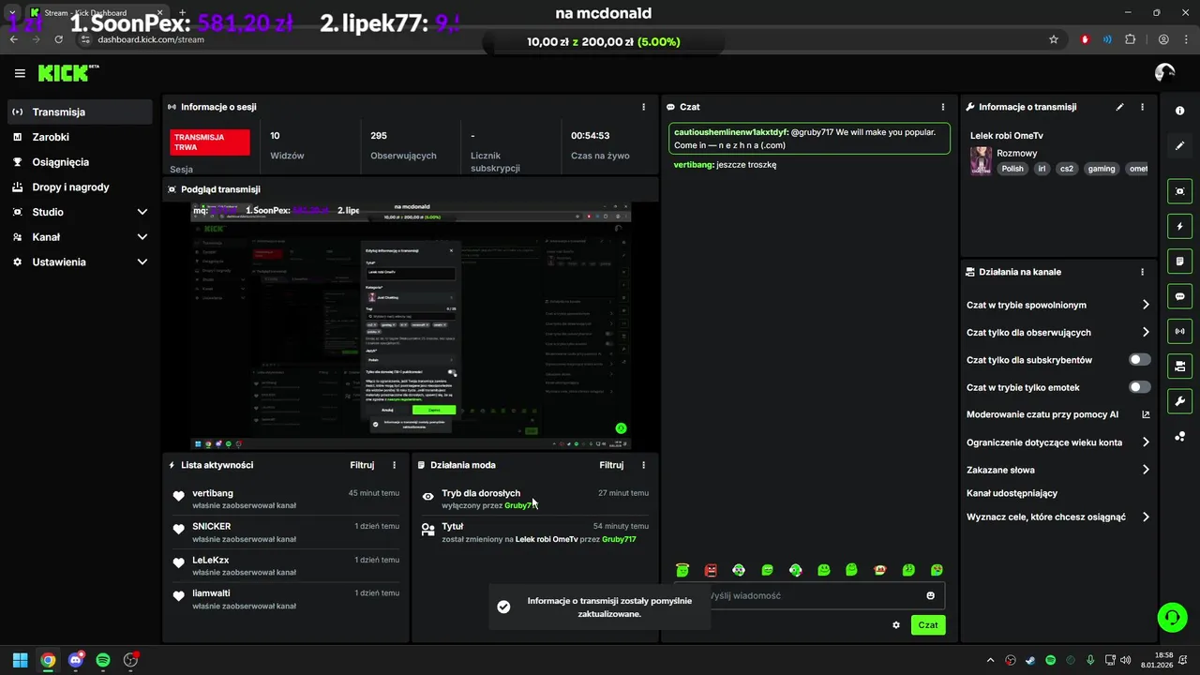Click the green Czat send button

coord(928,625)
